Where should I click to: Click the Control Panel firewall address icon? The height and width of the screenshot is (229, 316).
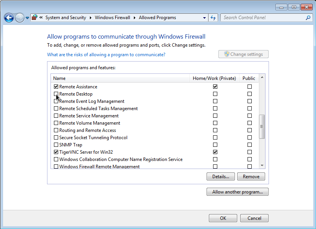[x=35, y=18]
